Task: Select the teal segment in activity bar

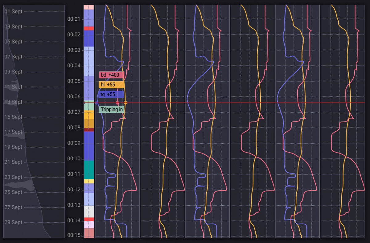Action: click(x=89, y=169)
